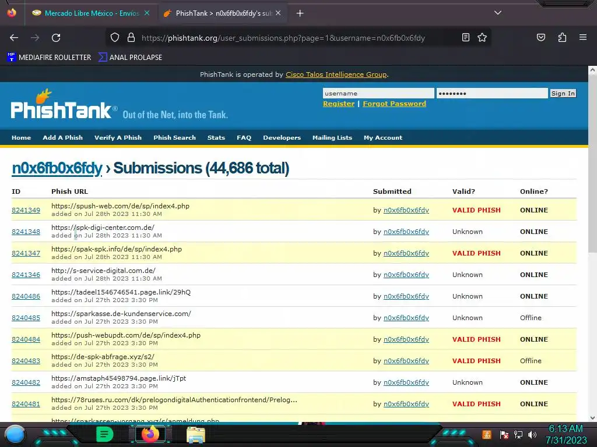
Task: Open Phish Search menu item
Action: (174, 137)
